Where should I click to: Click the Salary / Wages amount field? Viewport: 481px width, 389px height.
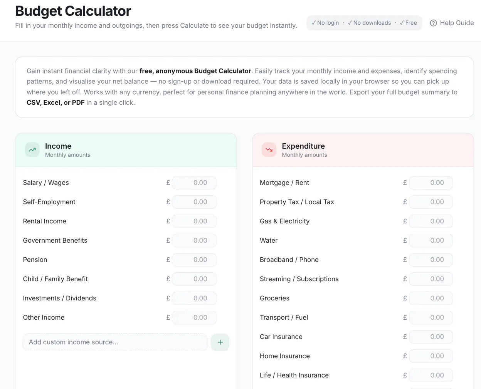194,183
